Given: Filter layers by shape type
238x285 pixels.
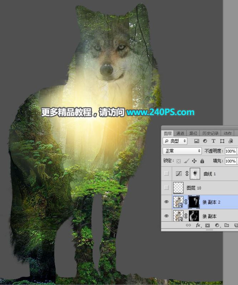Looking at the screenshot, I should pyautogui.click(x=222, y=141).
